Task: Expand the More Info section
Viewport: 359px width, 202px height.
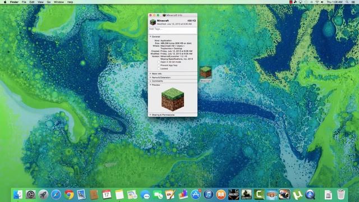Action: pyautogui.click(x=150, y=74)
